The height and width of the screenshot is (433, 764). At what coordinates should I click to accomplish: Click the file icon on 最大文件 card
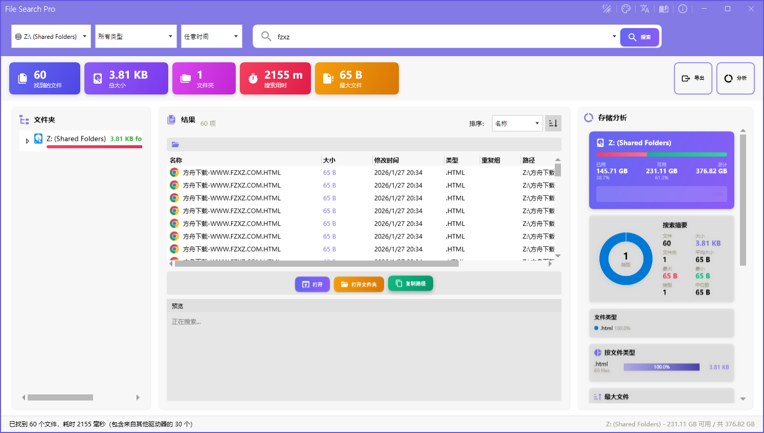[328, 78]
